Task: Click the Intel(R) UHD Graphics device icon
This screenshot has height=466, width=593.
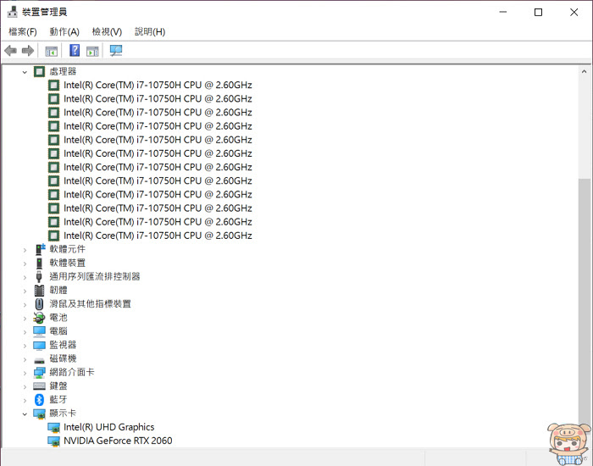Action: point(53,427)
